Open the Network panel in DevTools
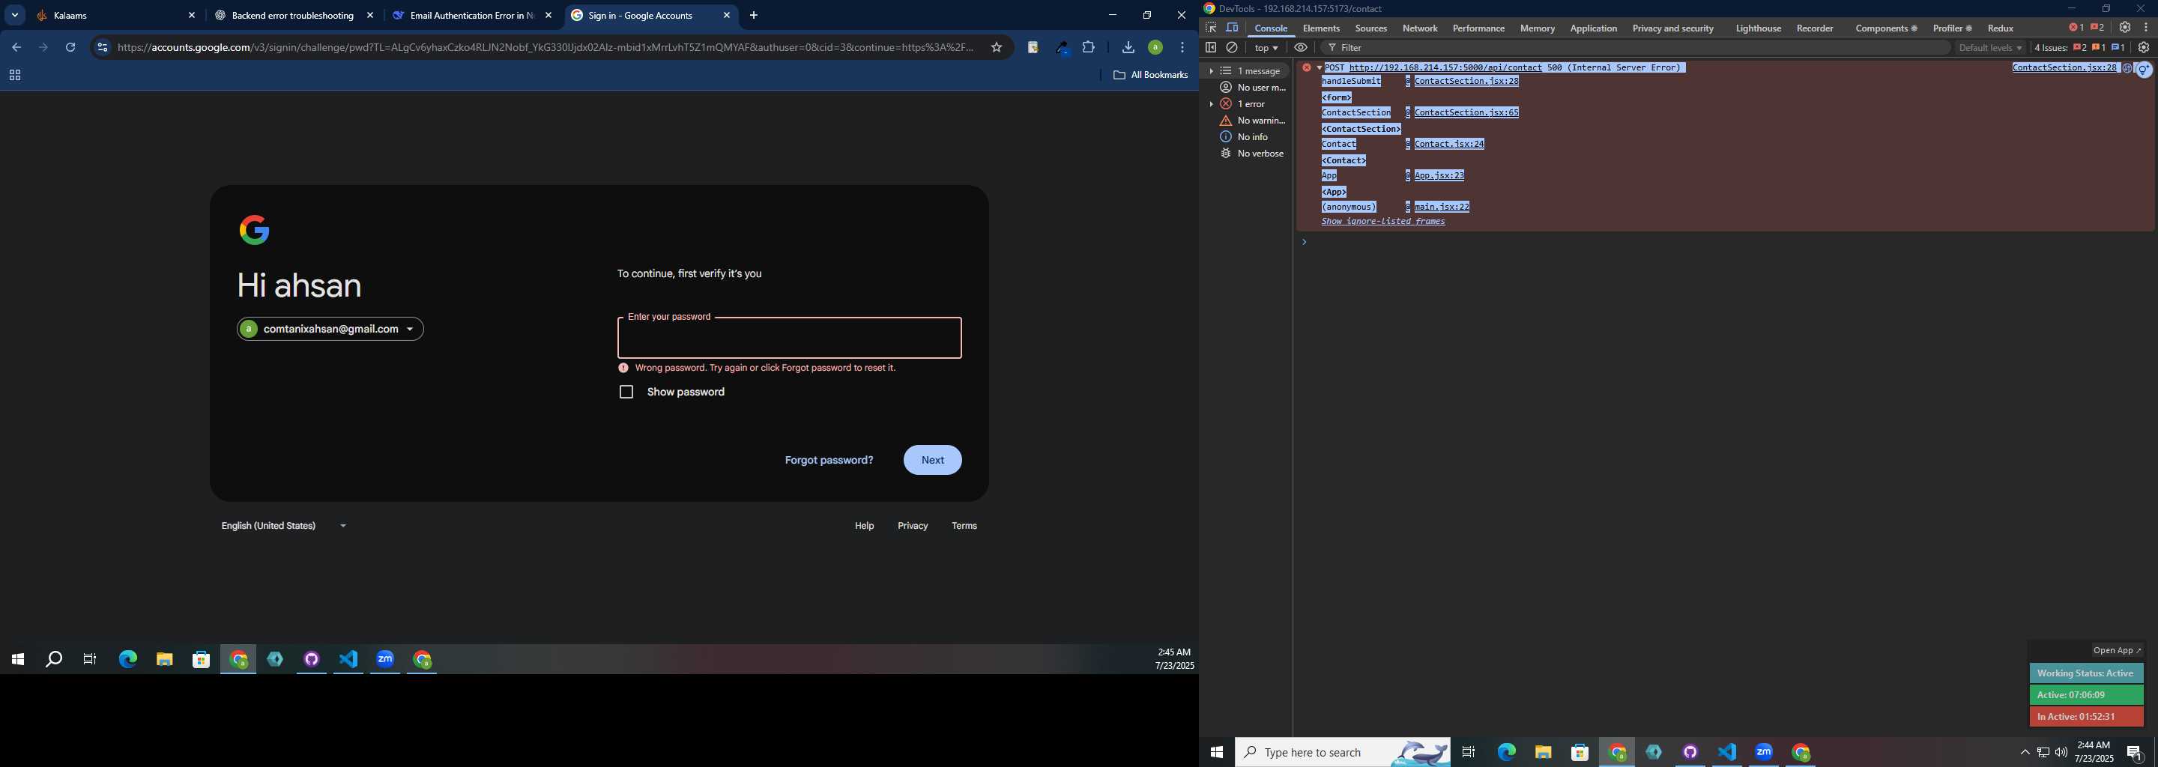The image size is (2158, 767). tap(1420, 28)
